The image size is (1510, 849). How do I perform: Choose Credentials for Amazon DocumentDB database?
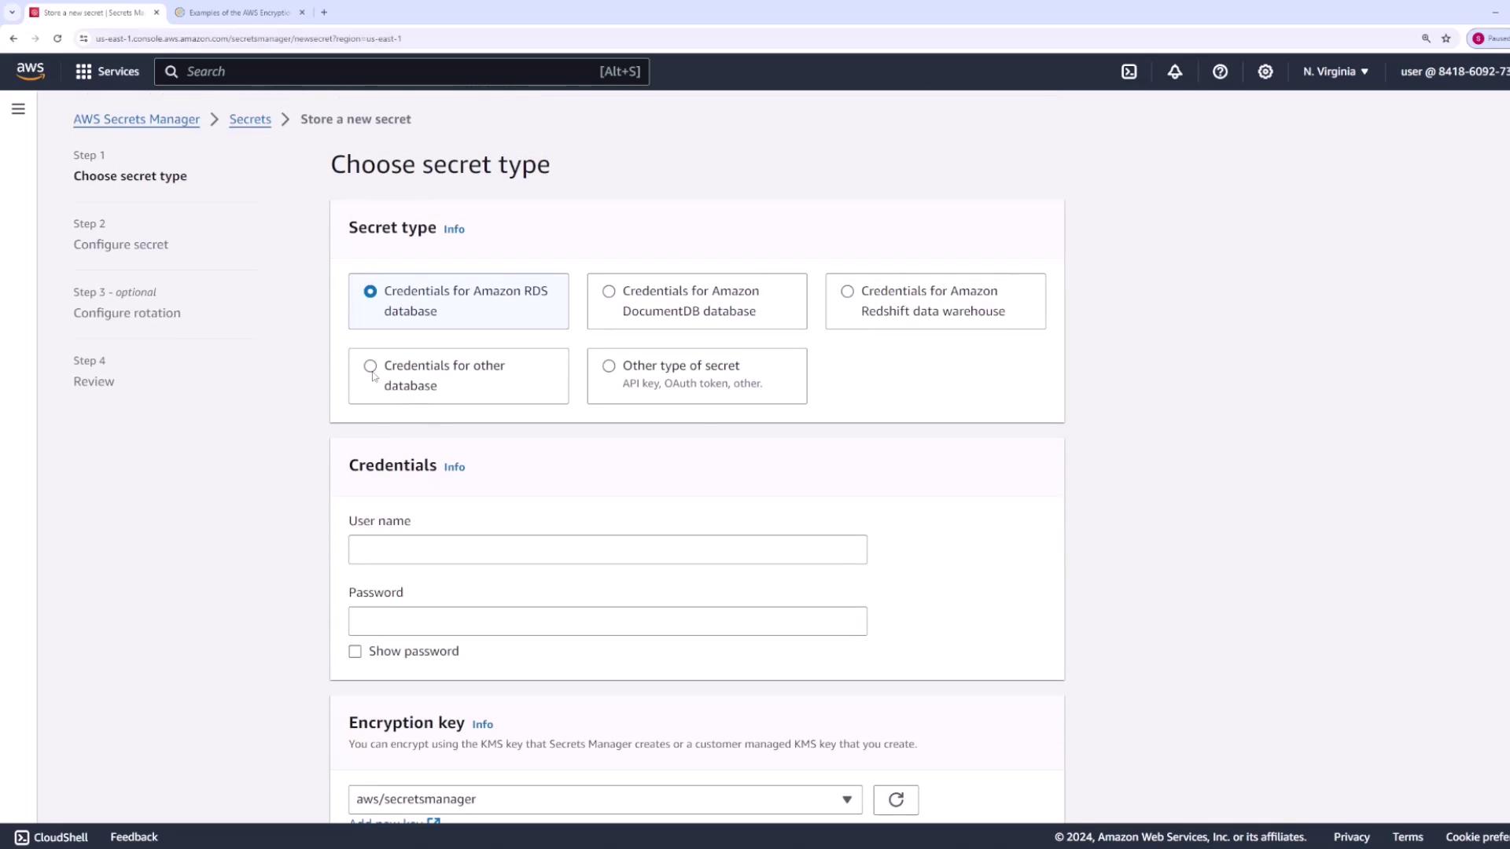[x=609, y=292]
